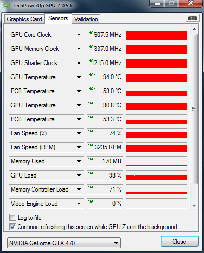Expand the Video Engine Load dropdown
204x253 pixels.
[46, 204]
